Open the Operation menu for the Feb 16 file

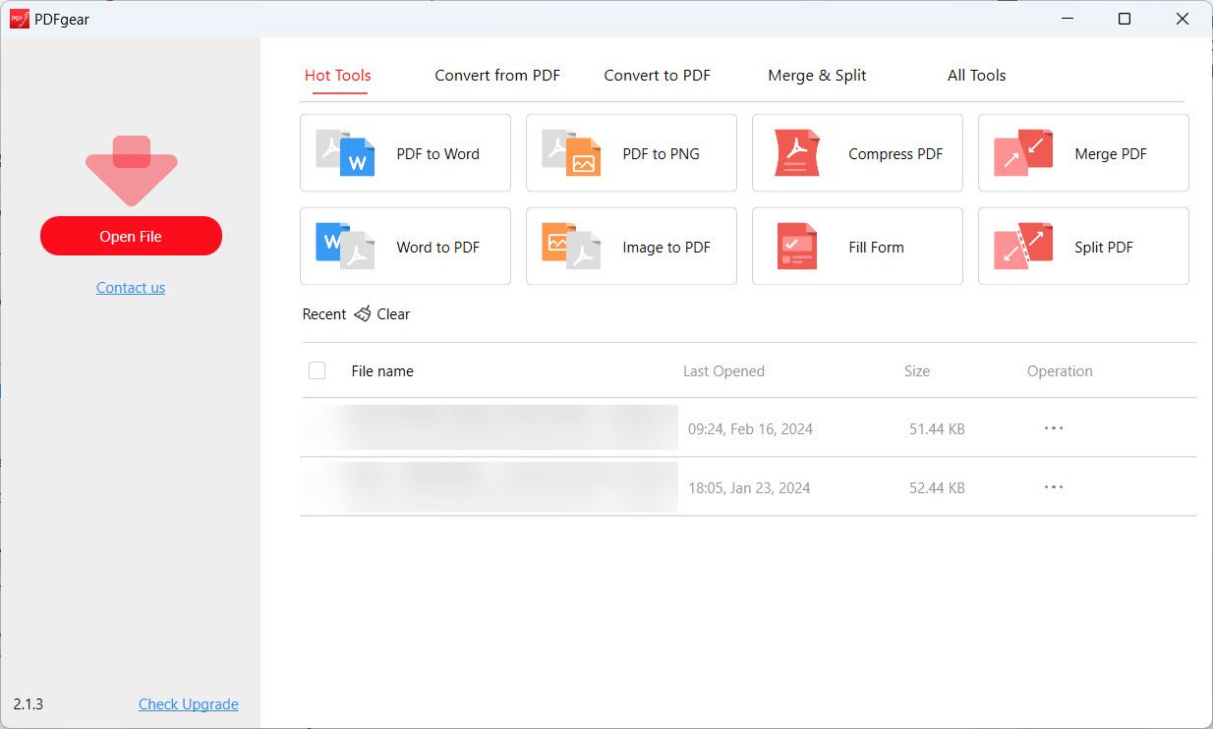pyautogui.click(x=1053, y=428)
